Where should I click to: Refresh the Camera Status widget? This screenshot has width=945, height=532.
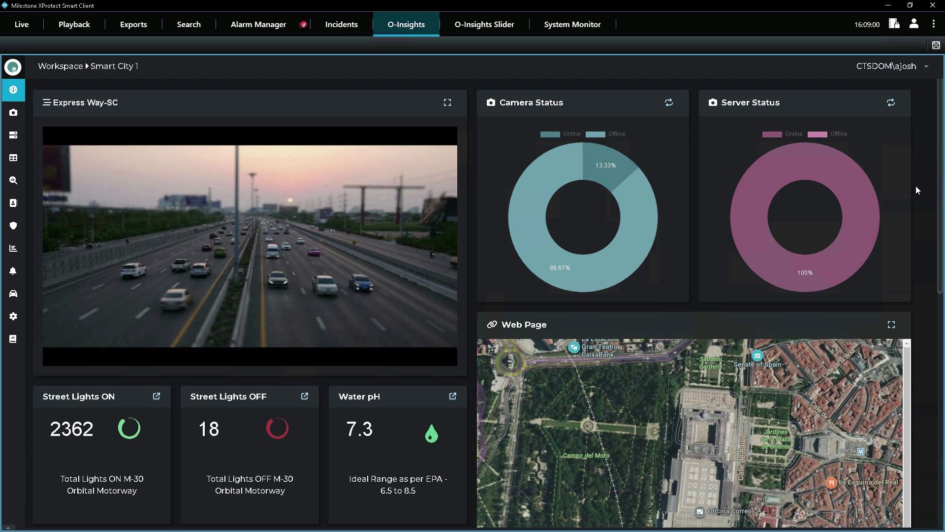(x=669, y=102)
